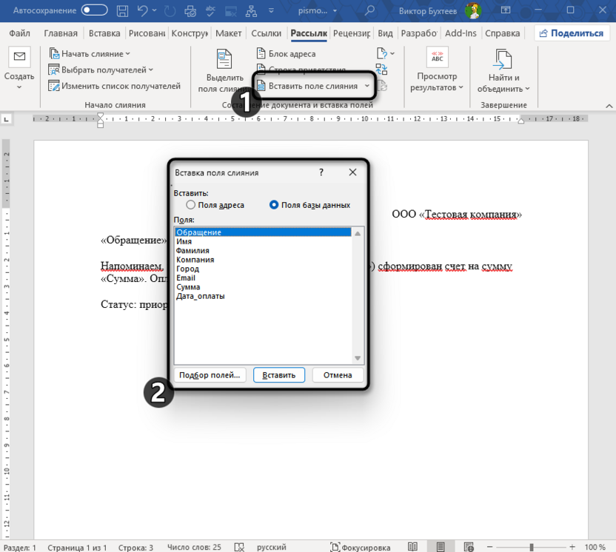
Task: Select the Компания field in list
Action: pyautogui.click(x=263, y=260)
